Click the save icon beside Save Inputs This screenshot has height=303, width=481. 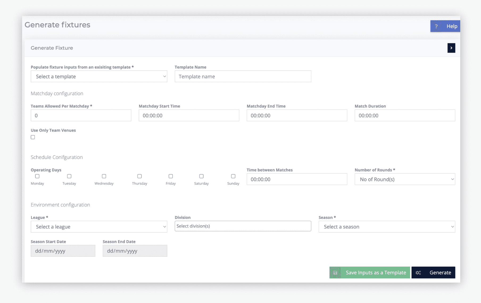pos(335,272)
